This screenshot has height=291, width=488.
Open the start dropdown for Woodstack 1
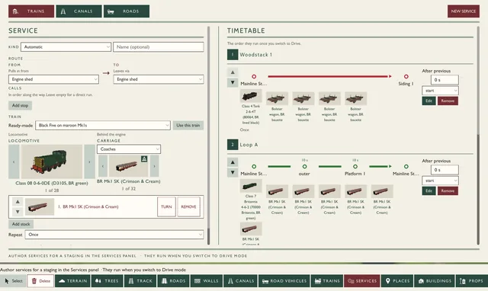pos(440,91)
